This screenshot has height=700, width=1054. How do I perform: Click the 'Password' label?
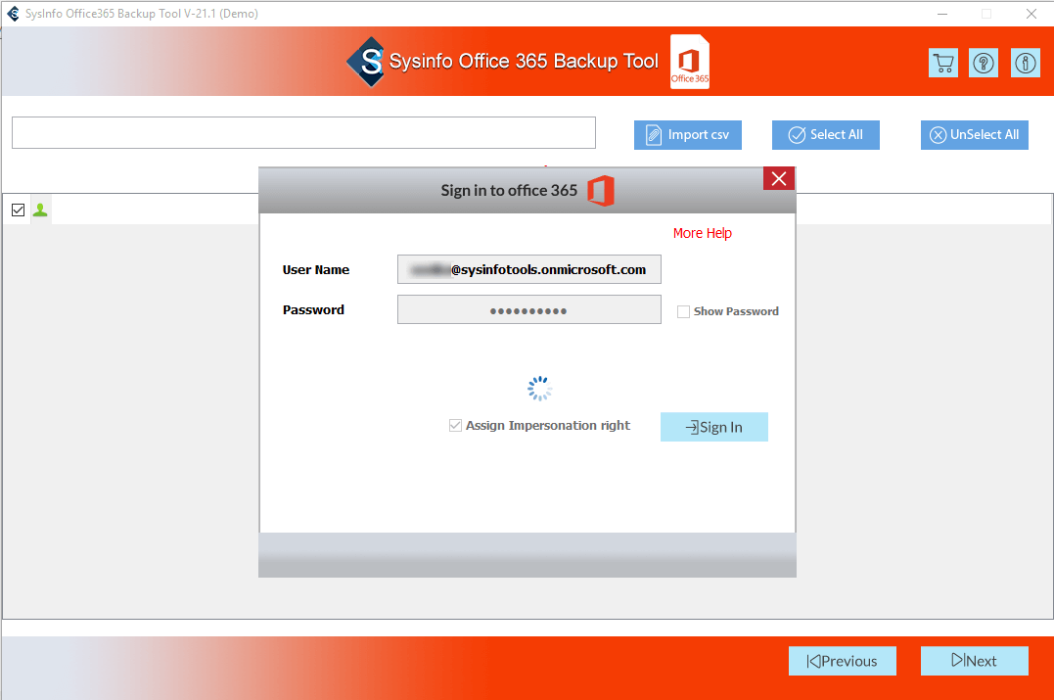coord(313,310)
